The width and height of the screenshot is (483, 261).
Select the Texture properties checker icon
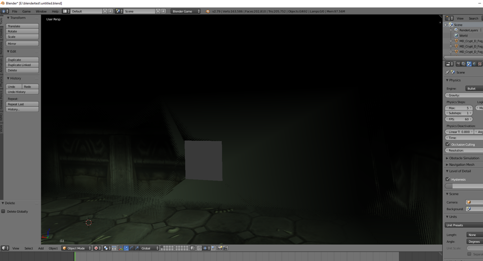tap(480, 64)
